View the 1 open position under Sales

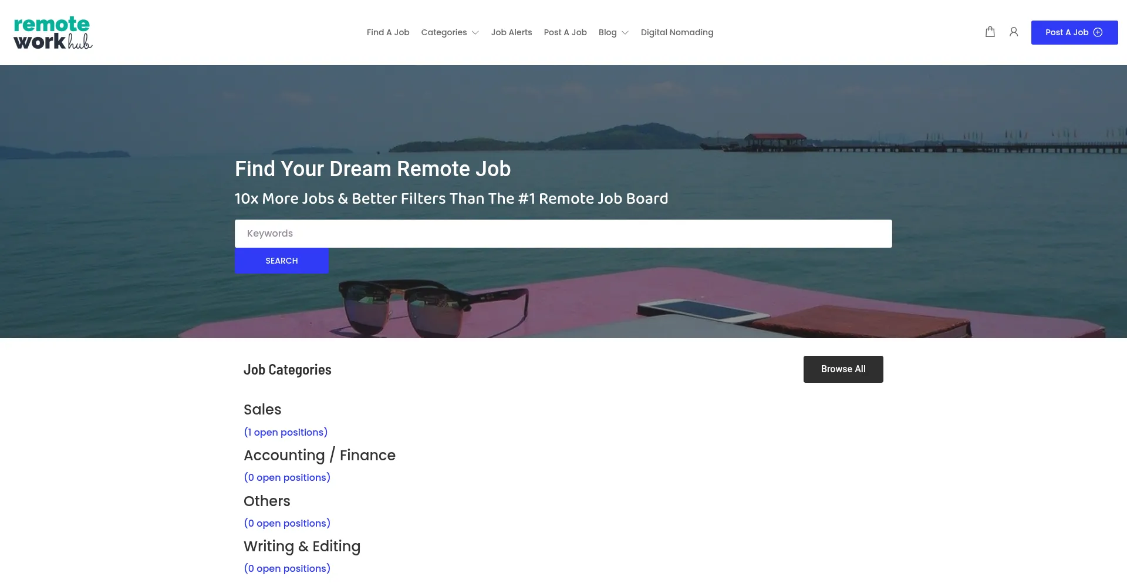pyautogui.click(x=286, y=432)
